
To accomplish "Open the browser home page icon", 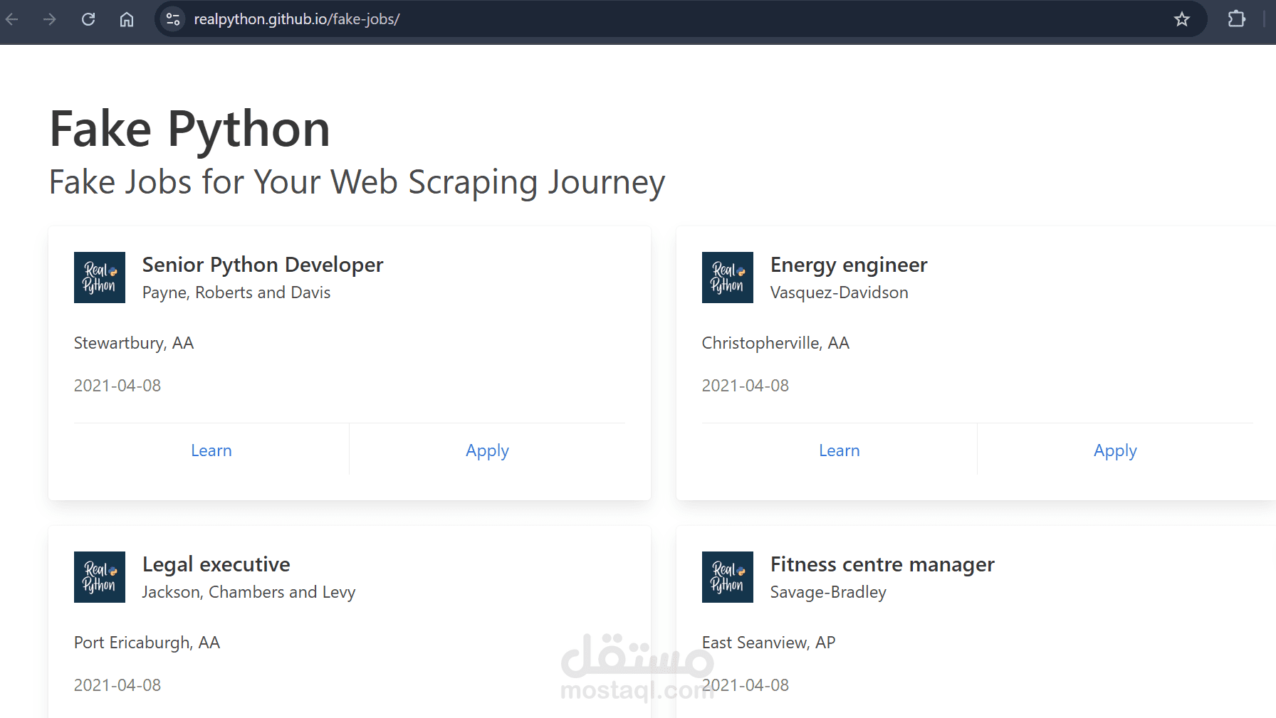I will tap(127, 19).
